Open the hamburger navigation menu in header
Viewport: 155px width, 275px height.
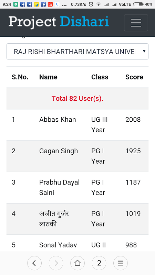click(136, 23)
